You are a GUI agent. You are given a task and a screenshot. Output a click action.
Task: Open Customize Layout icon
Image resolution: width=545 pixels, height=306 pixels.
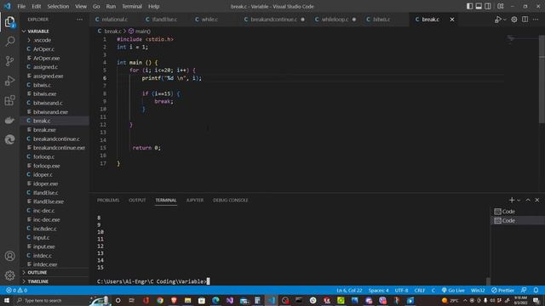[x=501, y=6]
